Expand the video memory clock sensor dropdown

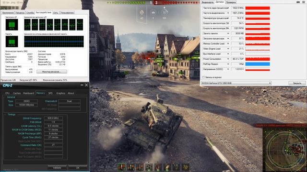coord(228,13)
